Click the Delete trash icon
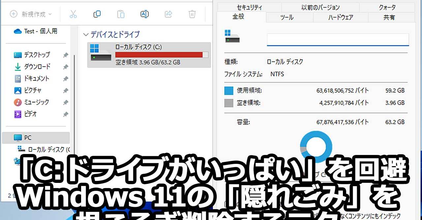 (192, 14)
